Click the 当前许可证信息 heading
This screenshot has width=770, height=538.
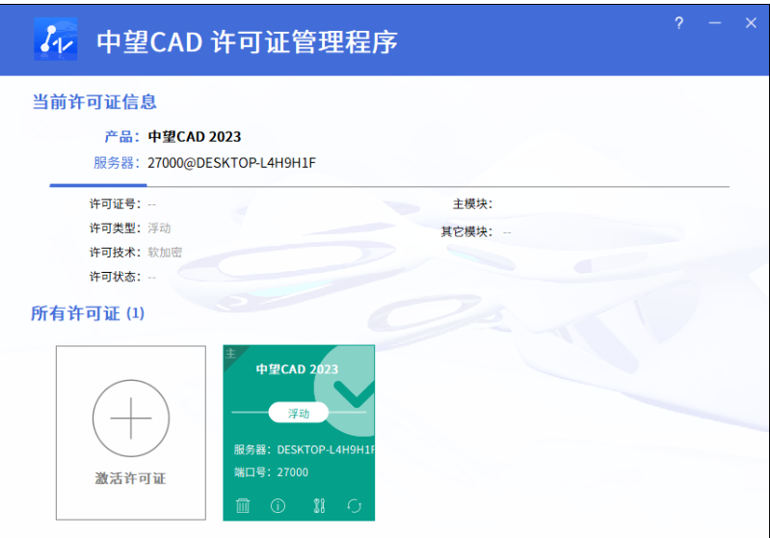coord(94,102)
